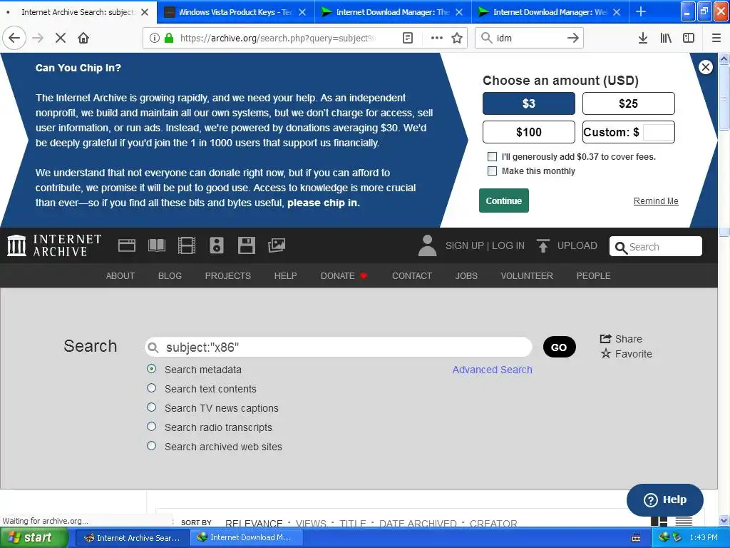This screenshot has height=548, width=730.
Task: Open the Internet Archive Video film icon
Action: click(x=187, y=245)
